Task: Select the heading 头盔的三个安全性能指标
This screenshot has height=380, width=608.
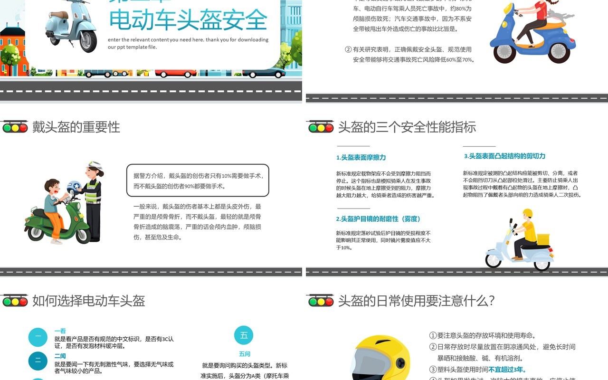Action: [x=407, y=127]
